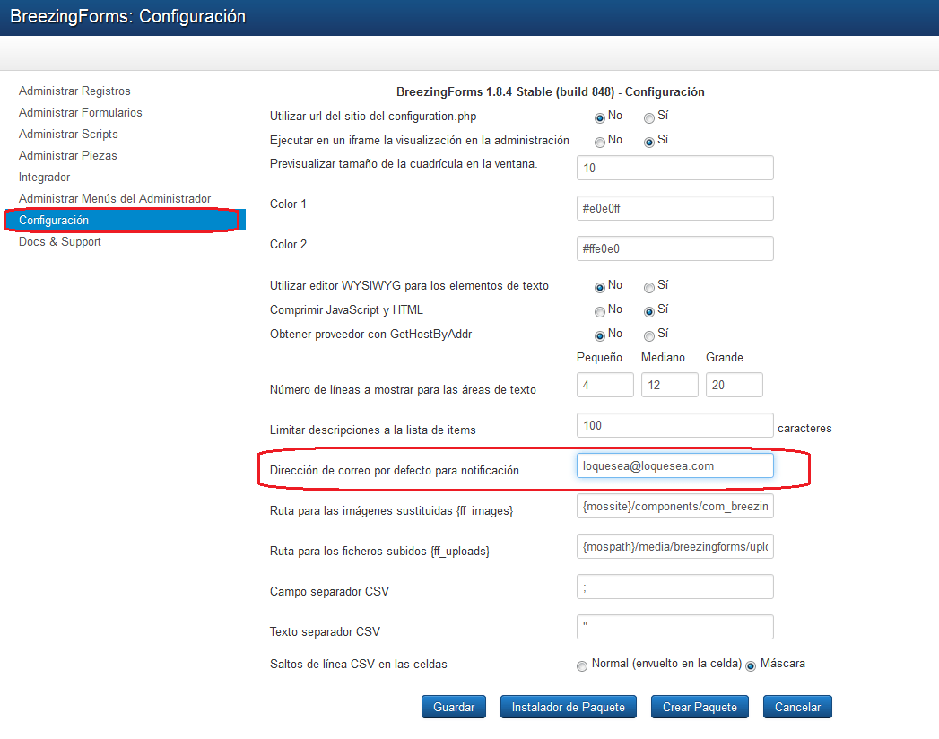Image resolution: width=939 pixels, height=739 pixels.
Task: Click the default notification email field
Action: coord(675,465)
